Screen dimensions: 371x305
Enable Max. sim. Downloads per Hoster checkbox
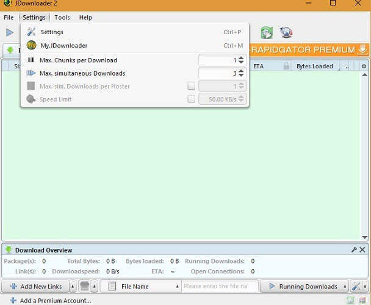click(191, 86)
